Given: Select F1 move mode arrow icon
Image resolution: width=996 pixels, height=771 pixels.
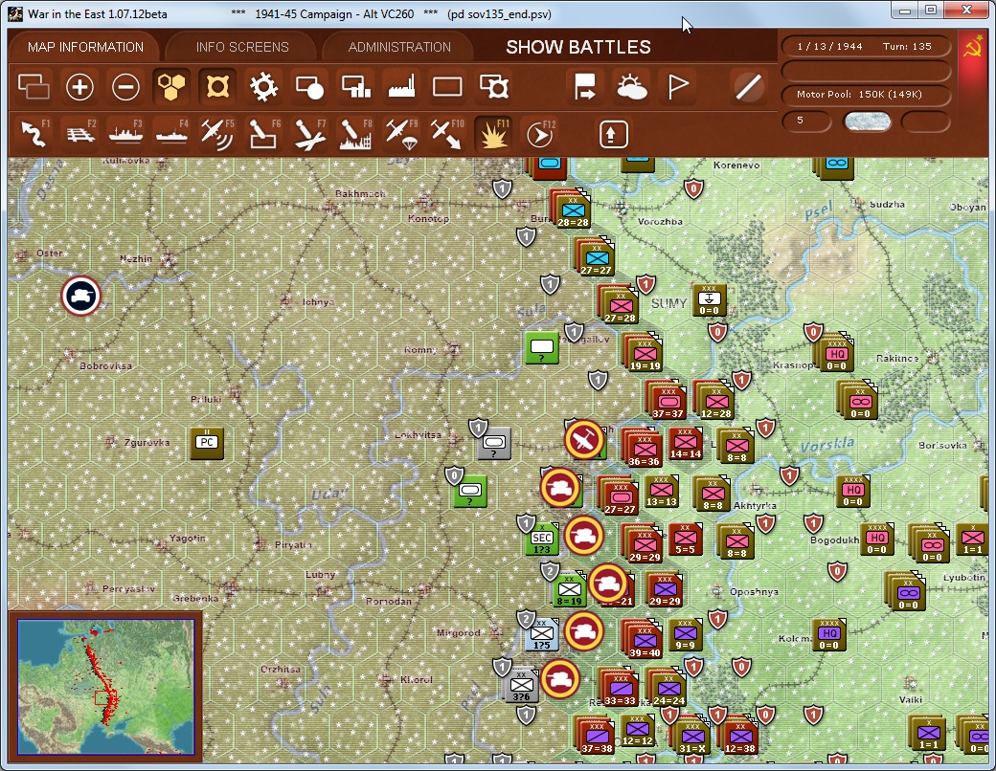Looking at the screenshot, I should click(34, 134).
